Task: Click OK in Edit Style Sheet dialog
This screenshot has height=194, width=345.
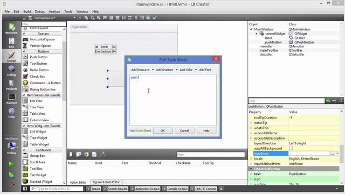Action: coord(163,130)
